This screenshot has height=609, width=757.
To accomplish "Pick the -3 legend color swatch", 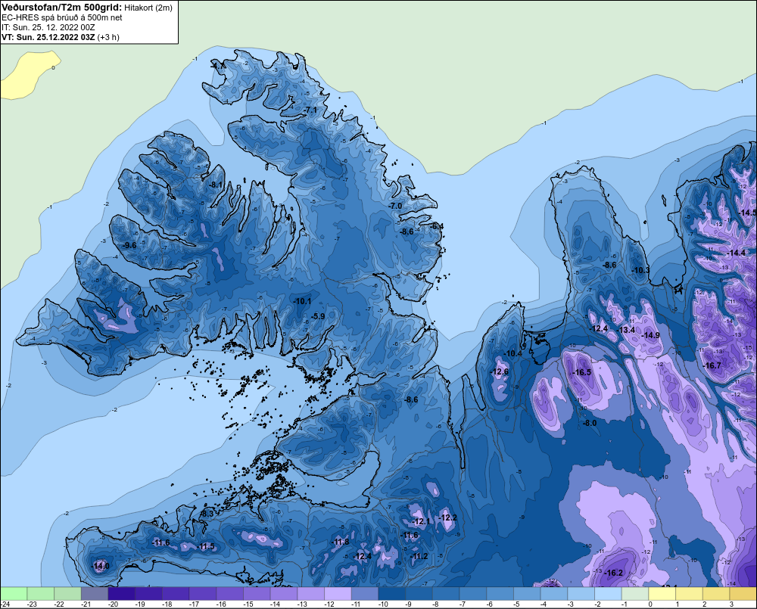I will pos(581,594).
